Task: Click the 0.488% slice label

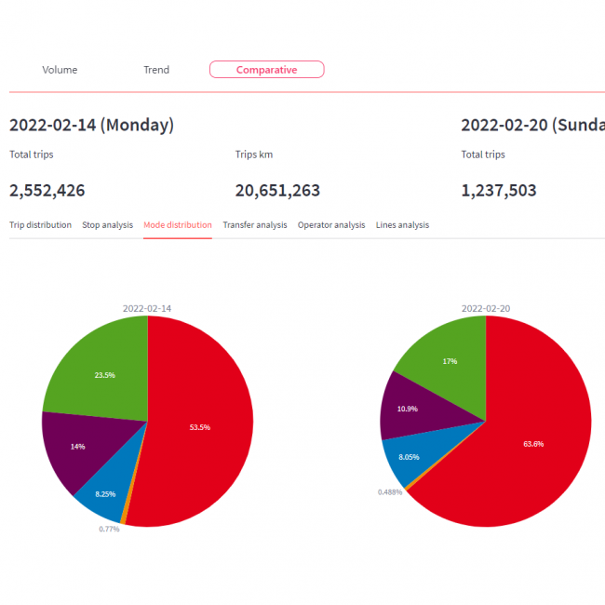Action: [390, 491]
